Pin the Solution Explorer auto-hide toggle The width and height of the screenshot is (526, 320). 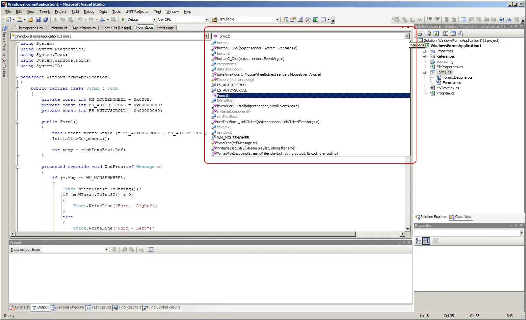pyautogui.click(x=516, y=26)
